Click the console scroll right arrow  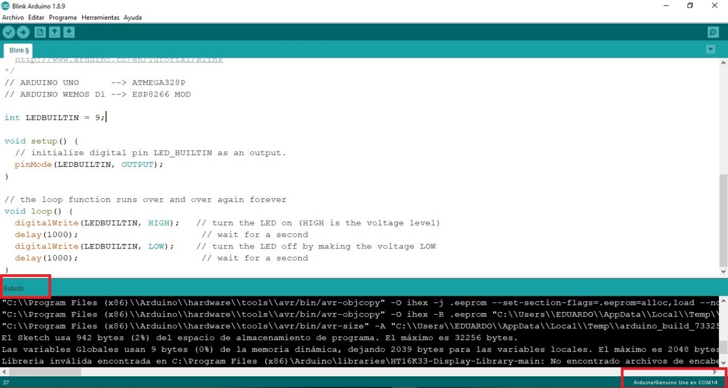pyautogui.click(x=715, y=371)
